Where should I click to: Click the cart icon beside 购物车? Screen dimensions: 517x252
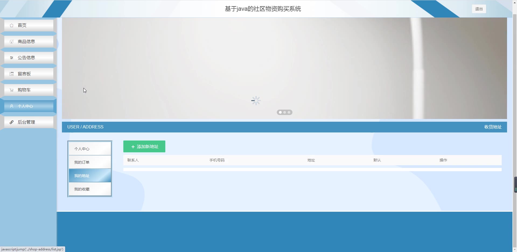point(12,90)
